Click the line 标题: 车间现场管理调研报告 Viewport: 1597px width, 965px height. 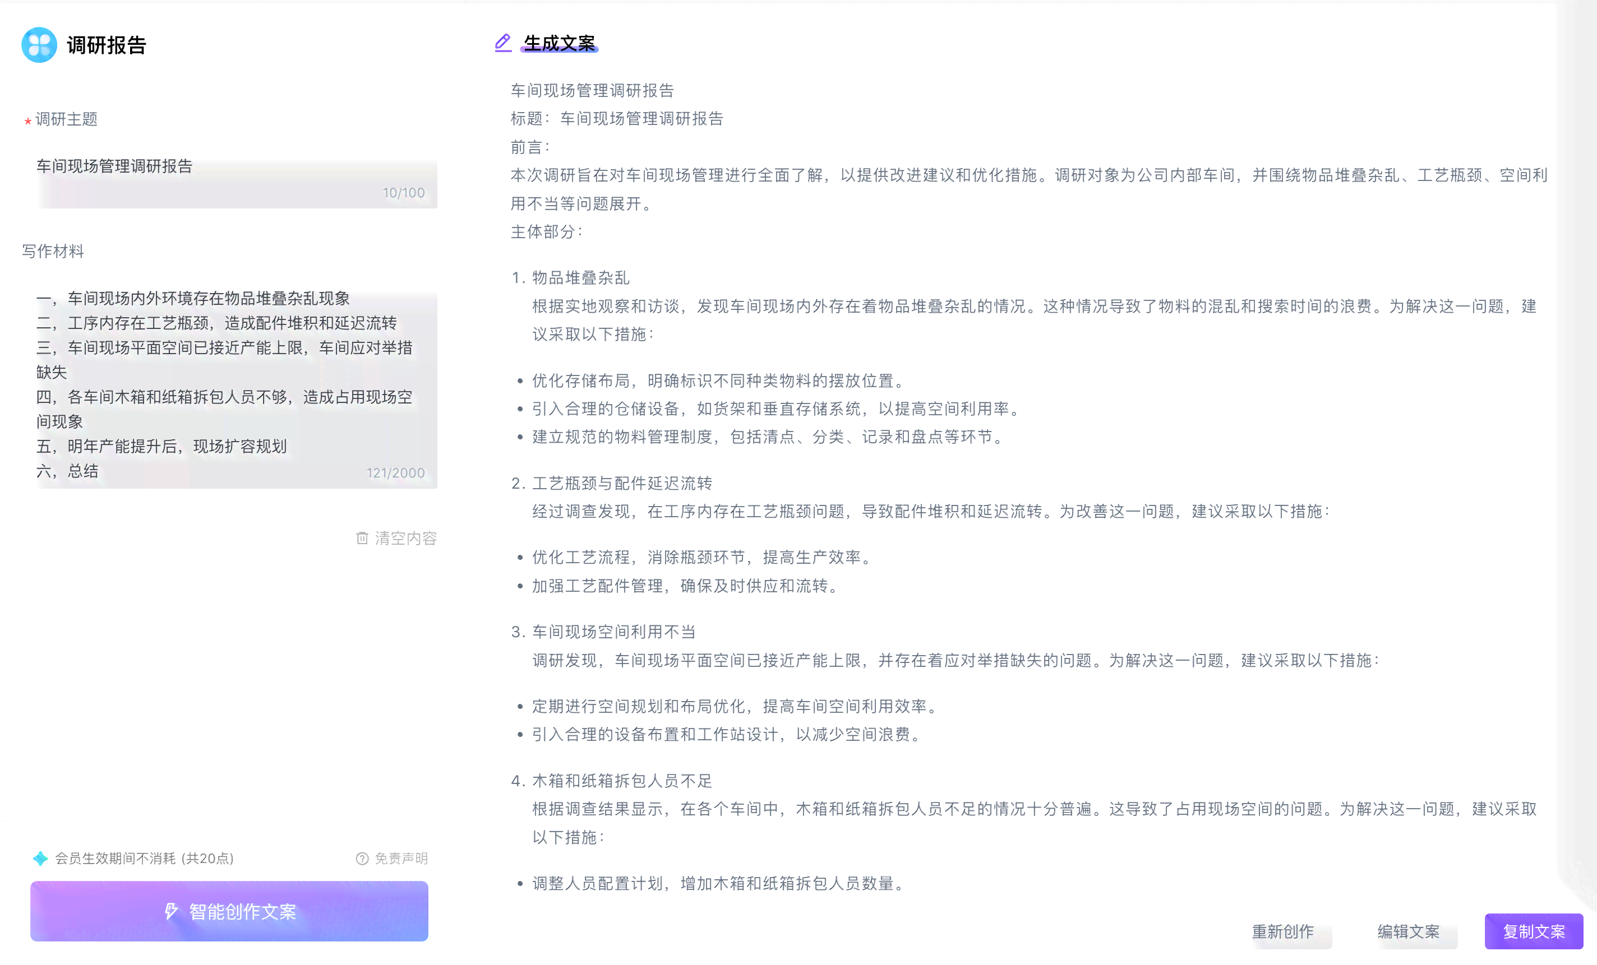pyautogui.click(x=617, y=118)
